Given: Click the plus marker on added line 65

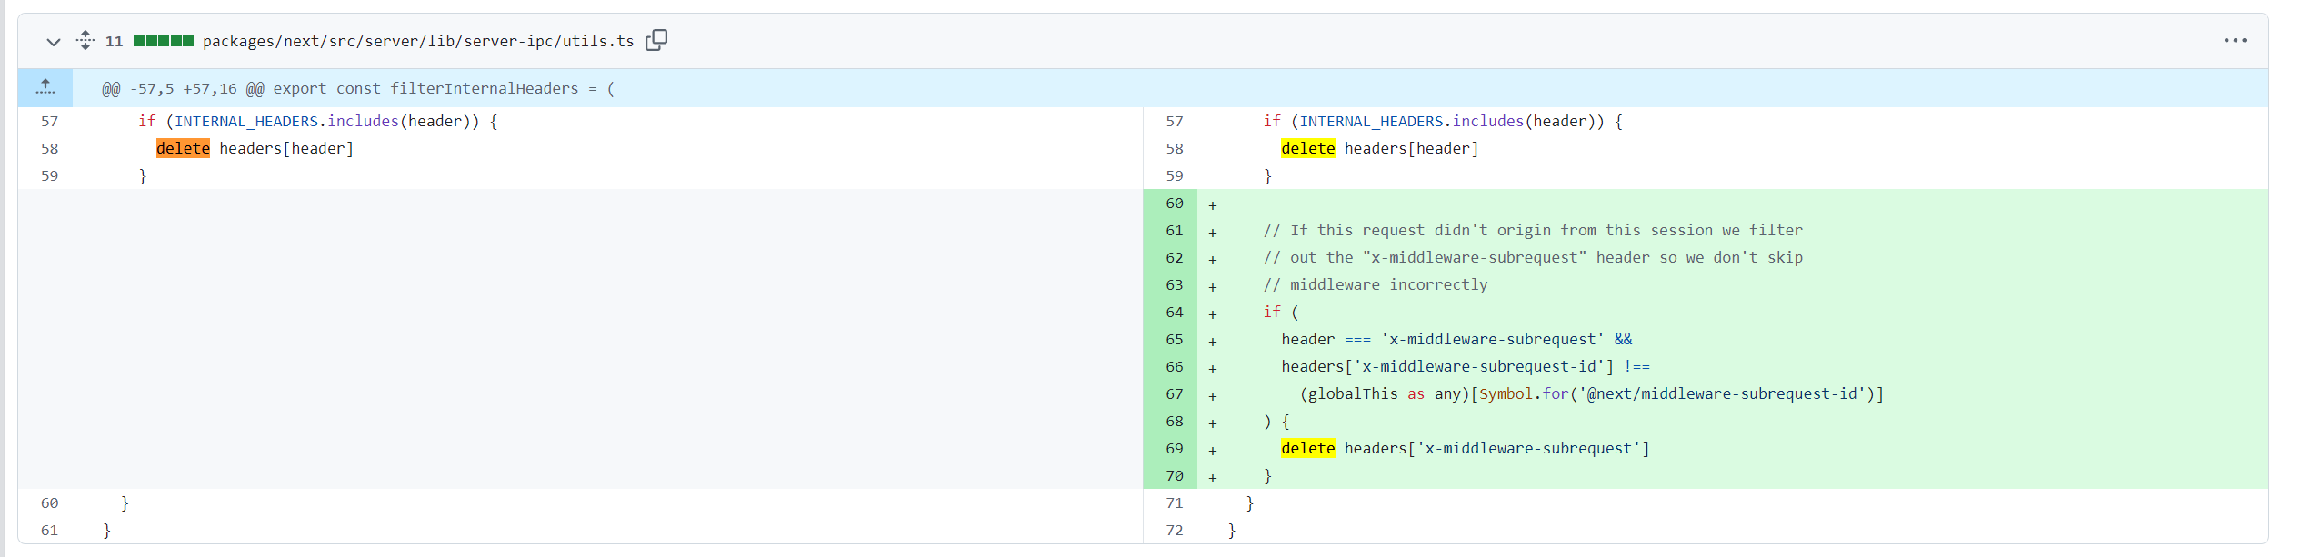Looking at the screenshot, I should point(1212,342).
